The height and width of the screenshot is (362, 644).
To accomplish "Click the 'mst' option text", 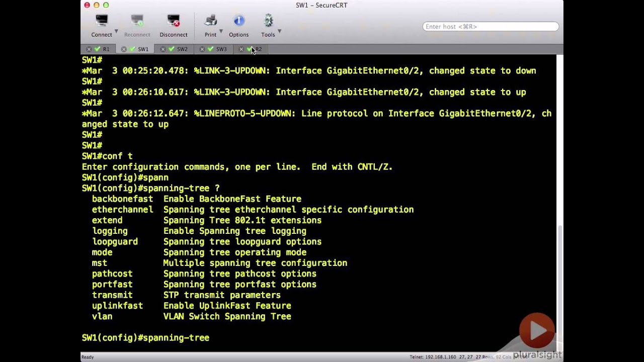I will (x=100, y=263).
